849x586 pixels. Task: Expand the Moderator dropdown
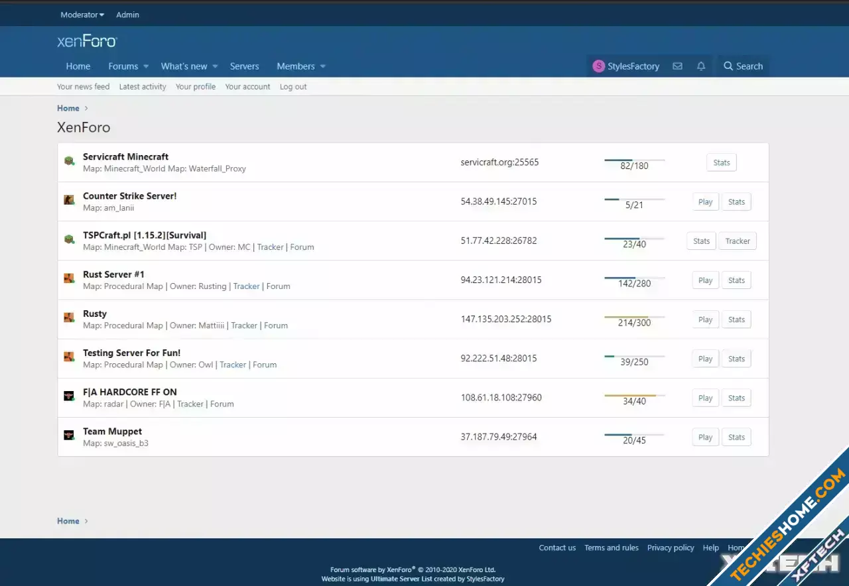[x=82, y=15]
